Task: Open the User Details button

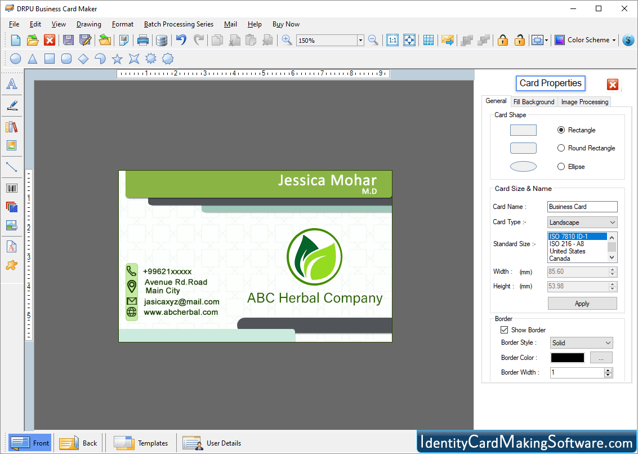Action: (x=212, y=443)
